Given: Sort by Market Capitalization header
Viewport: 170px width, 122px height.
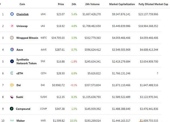Looking at the screenshot, I should click(122, 4).
